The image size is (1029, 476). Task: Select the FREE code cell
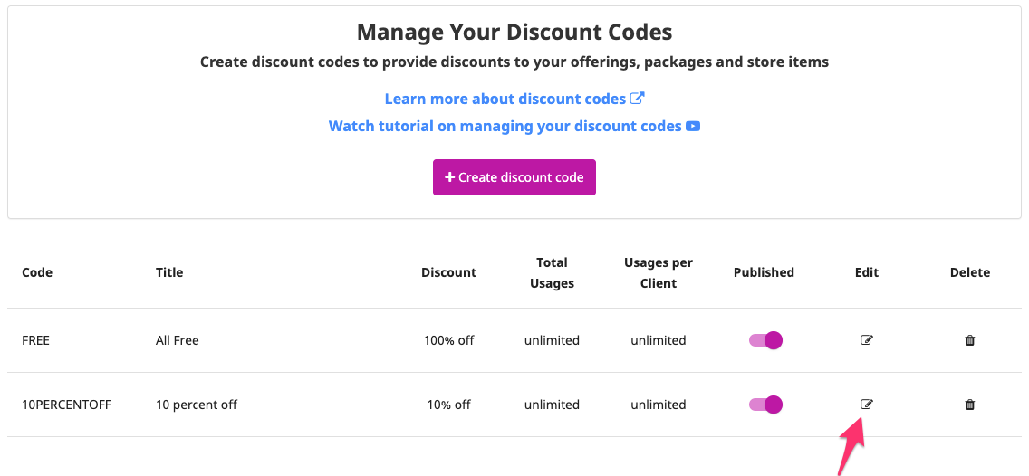36,340
